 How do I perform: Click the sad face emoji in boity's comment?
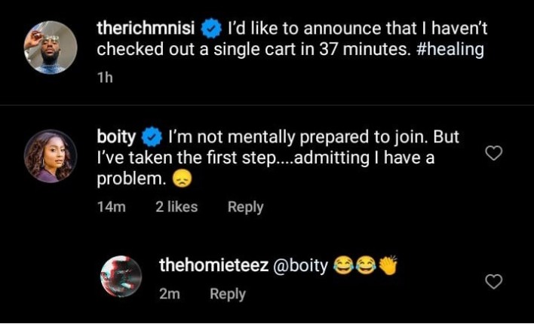(183, 179)
